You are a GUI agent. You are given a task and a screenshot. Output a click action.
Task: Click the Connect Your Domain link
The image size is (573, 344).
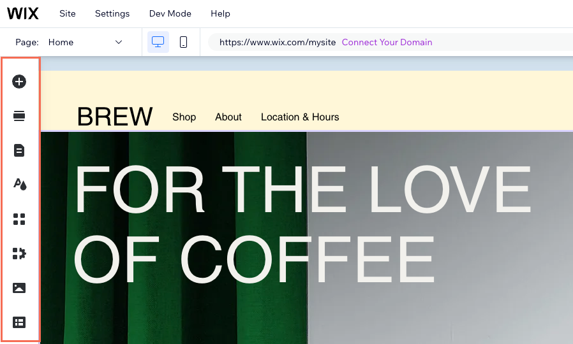(x=387, y=42)
